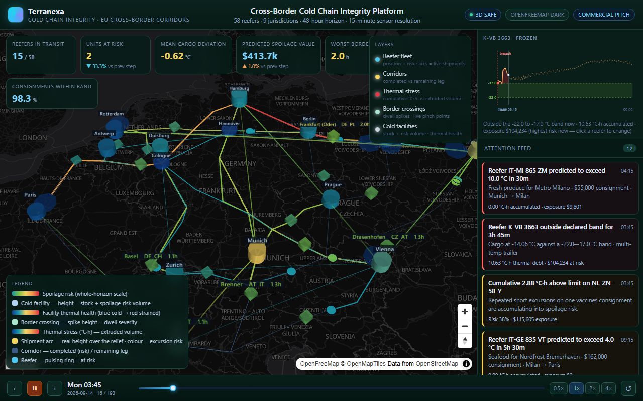The image size is (643, 401).
Task: Set playback speed to 0.5×
Action: point(558,388)
